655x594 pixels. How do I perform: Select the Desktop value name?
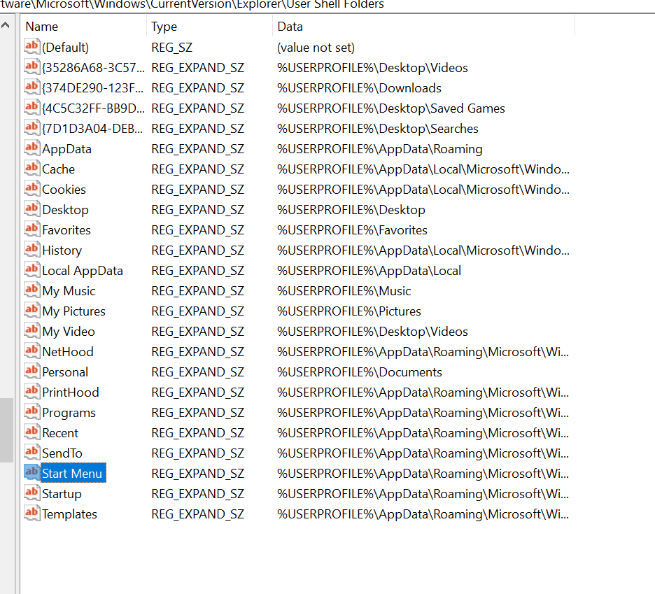66,210
